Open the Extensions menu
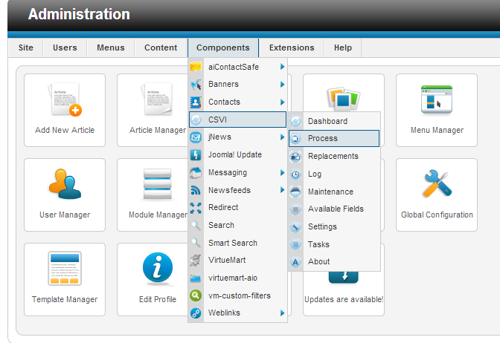 (292, 48)
